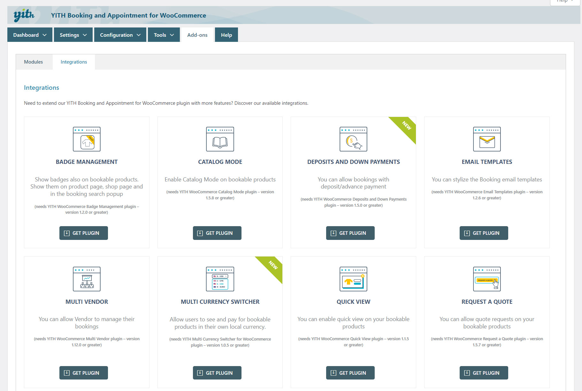Click the DEPOSITS AND DOWN PAYMENTS title
582x391 pixels.
(353, 162)
